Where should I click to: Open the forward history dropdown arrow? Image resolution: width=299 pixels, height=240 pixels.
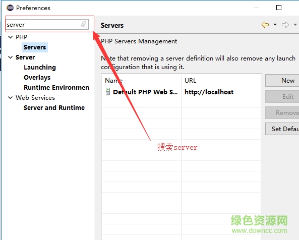[x=295, y=25]
